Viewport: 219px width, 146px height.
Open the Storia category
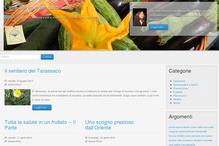[x=177, y=103]
